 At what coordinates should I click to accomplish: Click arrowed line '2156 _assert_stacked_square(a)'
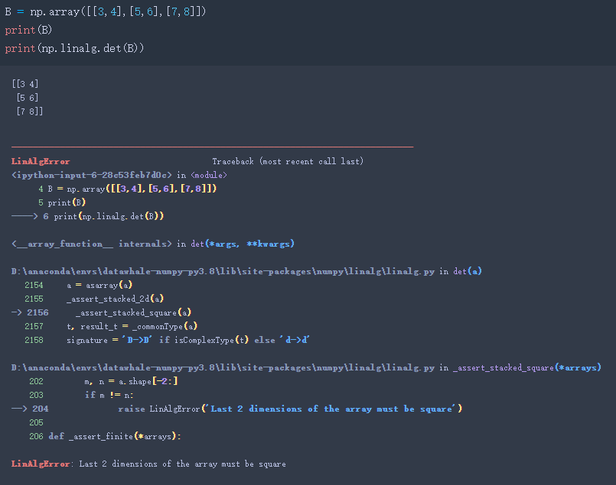tap(101, 312)
